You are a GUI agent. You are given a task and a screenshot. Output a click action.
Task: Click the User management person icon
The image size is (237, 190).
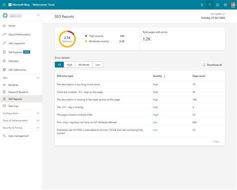tap(4, 136)
